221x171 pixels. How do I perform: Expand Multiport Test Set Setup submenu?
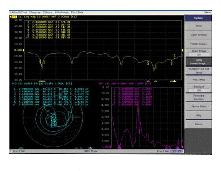(x=198, y=70)
